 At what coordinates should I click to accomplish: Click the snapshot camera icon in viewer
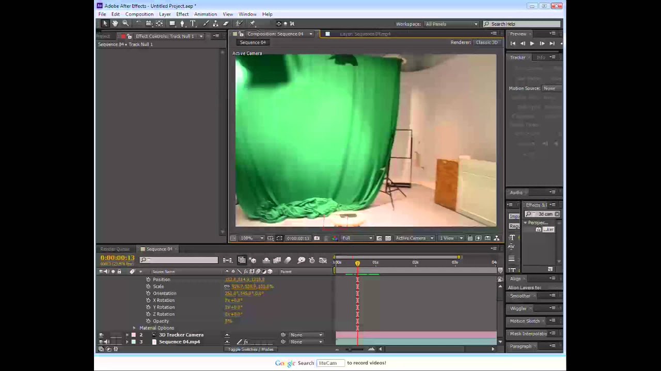tap(317, 238)
